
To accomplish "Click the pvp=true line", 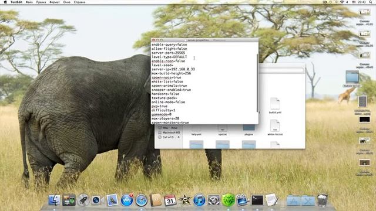I will 159,106.
